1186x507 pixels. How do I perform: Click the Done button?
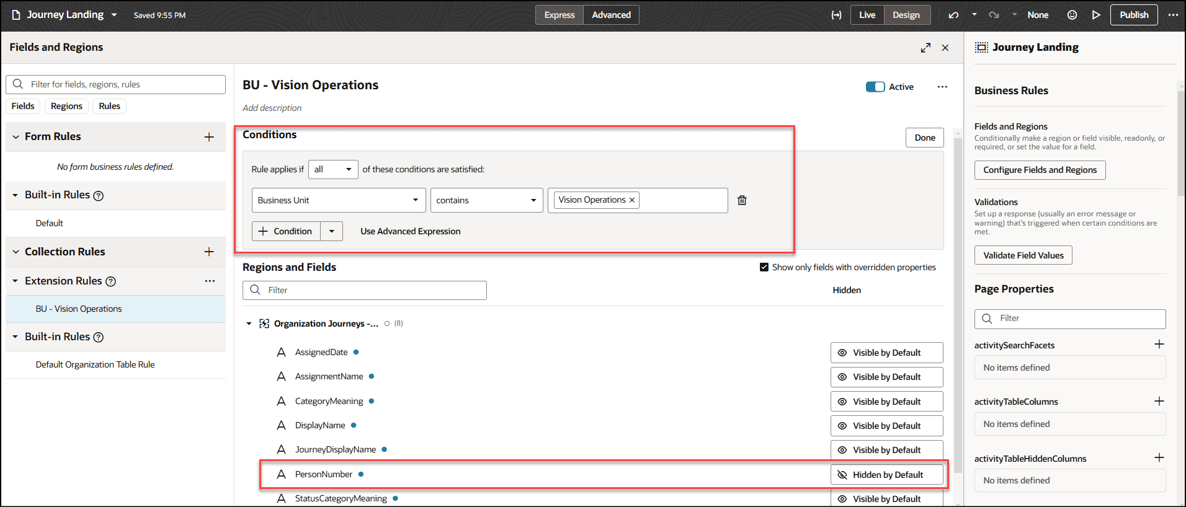(x=925, y=138)
